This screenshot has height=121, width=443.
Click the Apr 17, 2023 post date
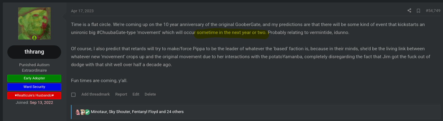(82, 11)
